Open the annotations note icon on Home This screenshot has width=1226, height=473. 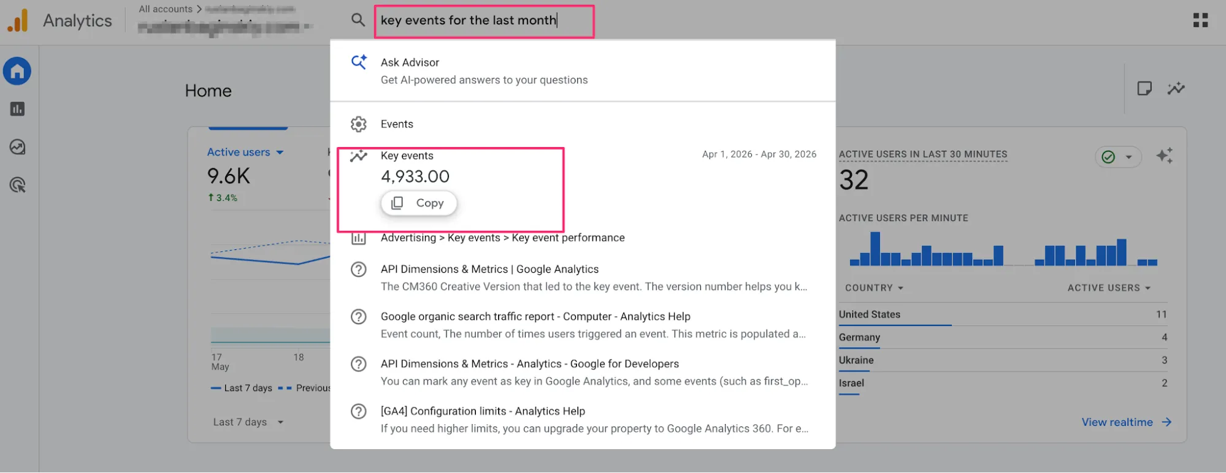click(1144, 88)
